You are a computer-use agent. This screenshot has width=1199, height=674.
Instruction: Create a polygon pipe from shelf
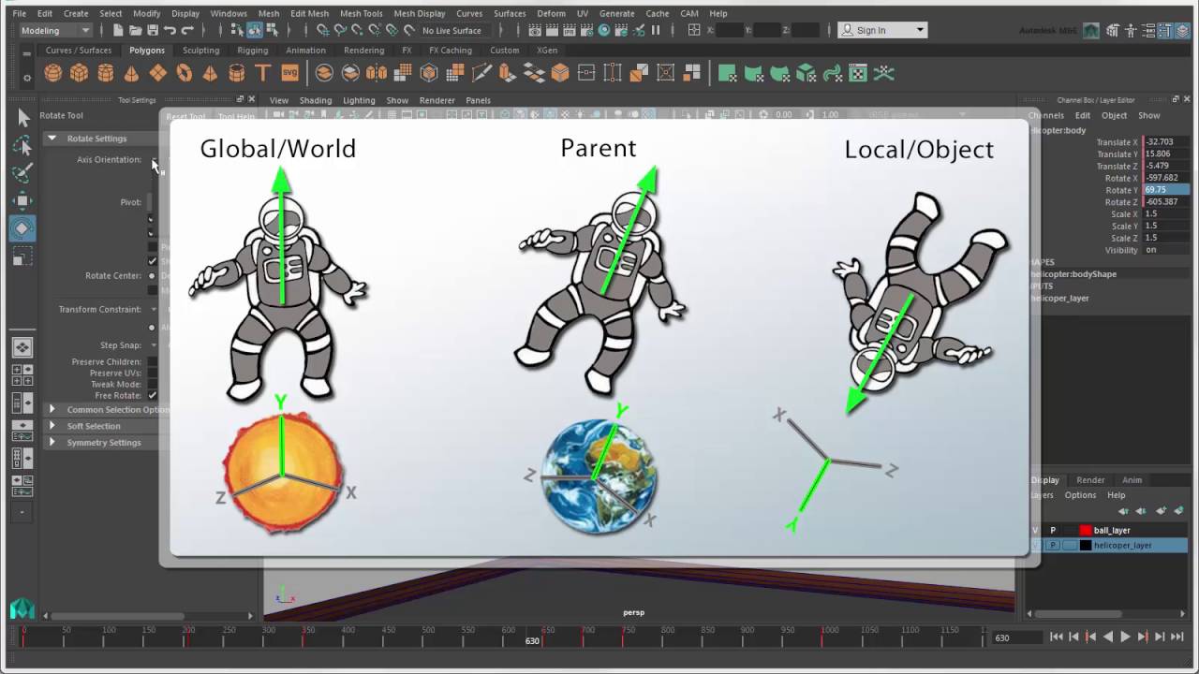(x=237, y=73)
